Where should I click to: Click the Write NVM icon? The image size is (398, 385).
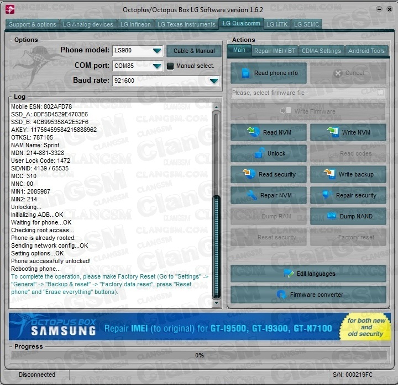[333, 132]
